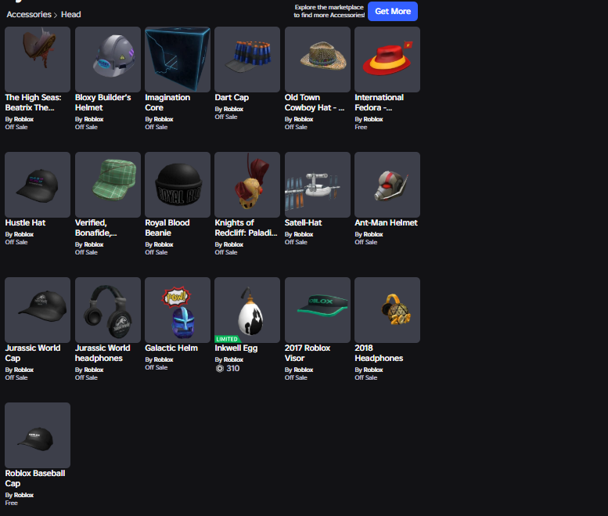Click Off Sale label under Satell-Hat
Image resolution: width=608 pixels, height=516 pixels.
[x=296, y=242]
